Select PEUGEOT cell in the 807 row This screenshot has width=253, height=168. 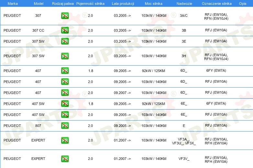(12, 126)
